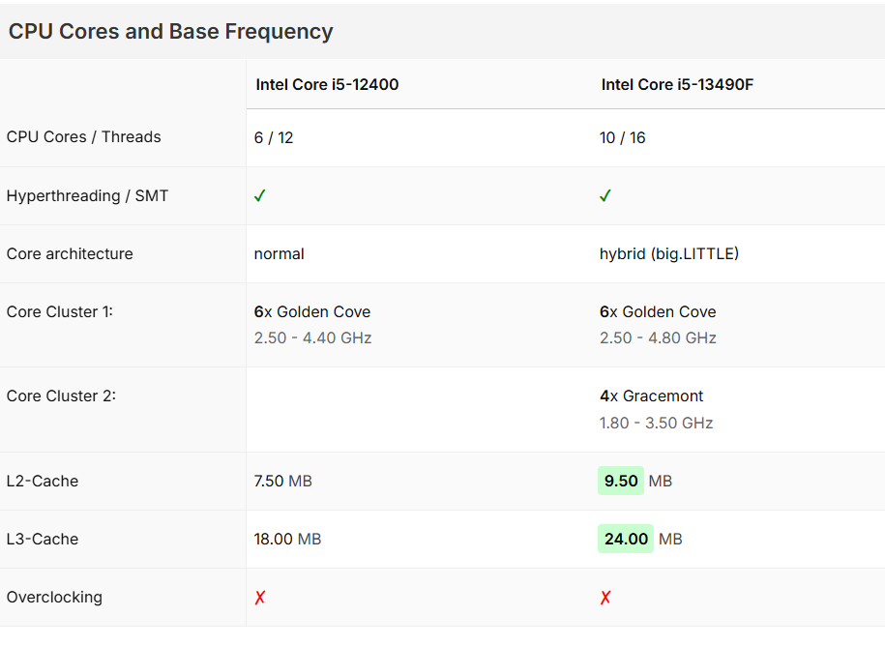
Task: Click the 10 / 16 cores value
Action: pyautogui.click(x=622, y=137)
